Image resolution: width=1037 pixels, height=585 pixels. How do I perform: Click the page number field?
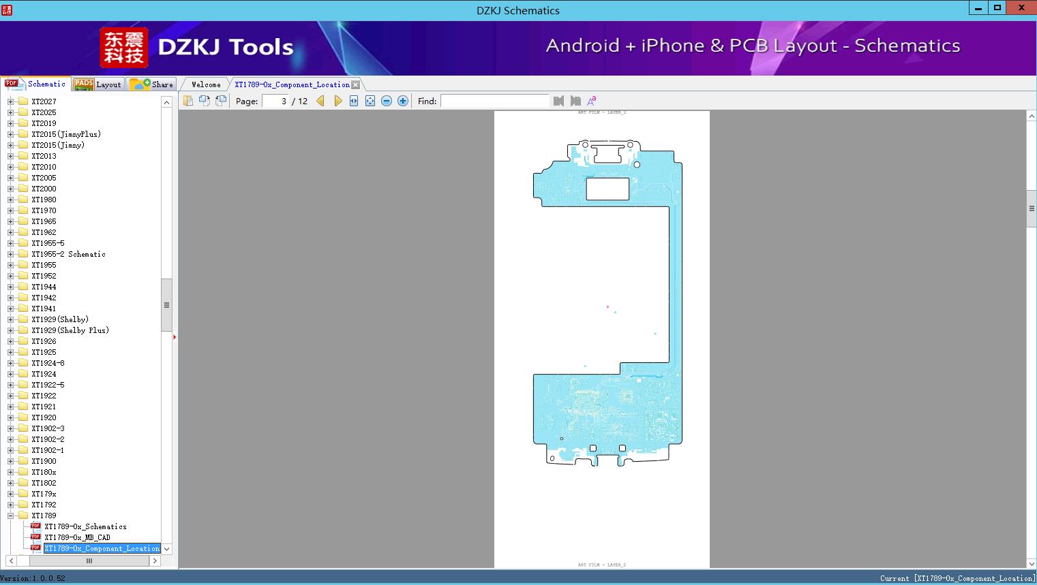[277, 101]
